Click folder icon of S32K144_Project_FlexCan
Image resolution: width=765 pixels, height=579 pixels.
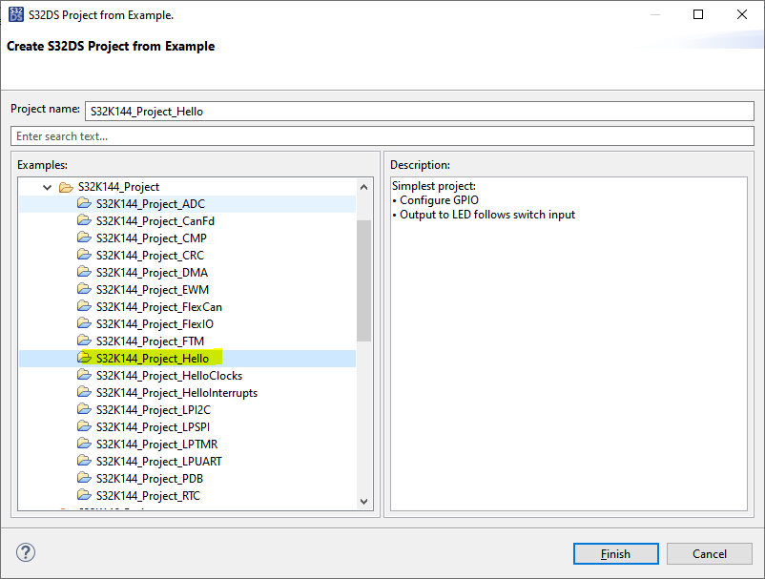(84, 306)
